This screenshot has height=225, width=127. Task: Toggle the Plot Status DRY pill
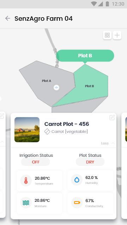(x=90, y=162)
